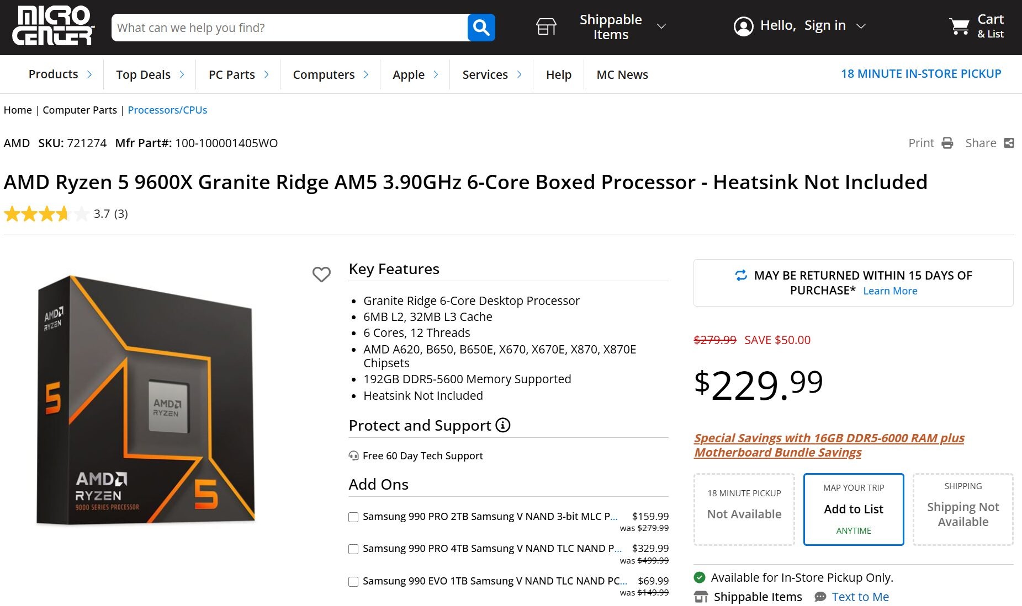Check the Samsung 990 EVO 1TB add-on
Viewport: 1022px width, 606px height.
coord(353,582)
